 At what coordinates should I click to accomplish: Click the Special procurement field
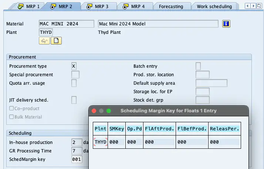click(75, 75)
